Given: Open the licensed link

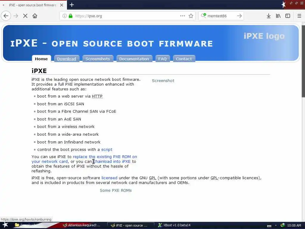Looking at the screenshot, I should (109, 178).
